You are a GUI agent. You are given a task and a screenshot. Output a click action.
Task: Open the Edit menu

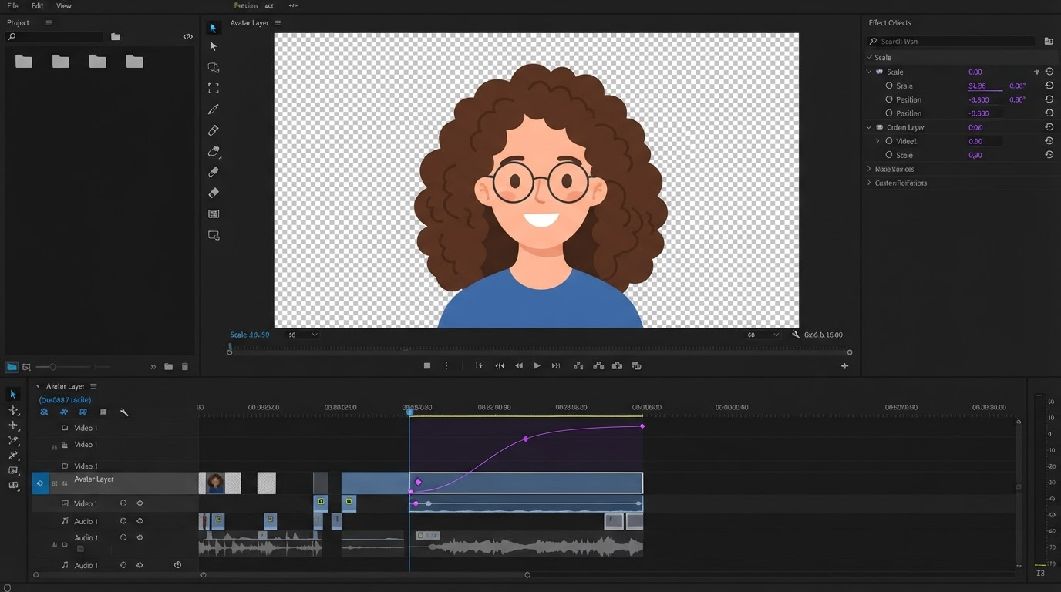pyautogui.click(x=37, y=5)
